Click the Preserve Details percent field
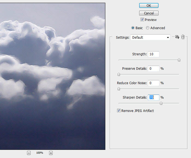 (153, 69)
